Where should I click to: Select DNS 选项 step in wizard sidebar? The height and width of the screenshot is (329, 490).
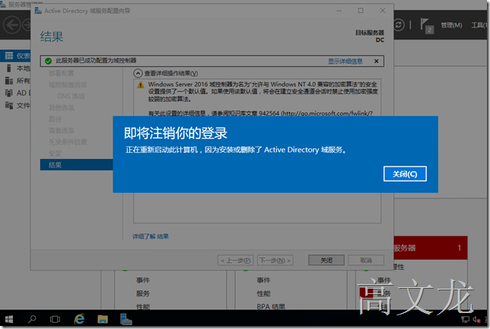click(71, 96)
